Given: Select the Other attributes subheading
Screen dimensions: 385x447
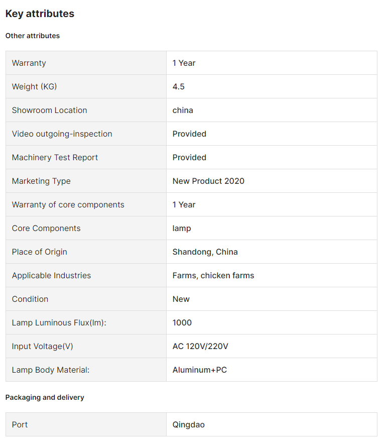Looking at the screenshot, I should (33, 36).
